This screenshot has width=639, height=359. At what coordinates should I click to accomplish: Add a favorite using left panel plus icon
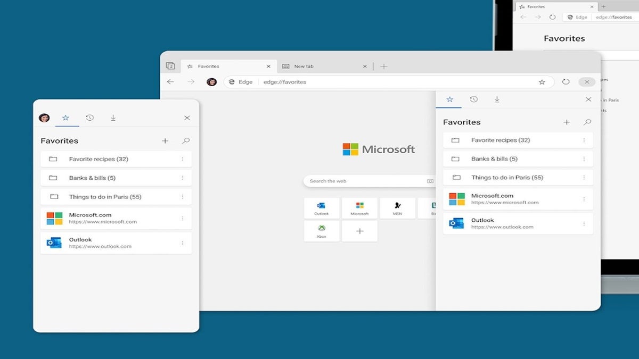(165, 141)
